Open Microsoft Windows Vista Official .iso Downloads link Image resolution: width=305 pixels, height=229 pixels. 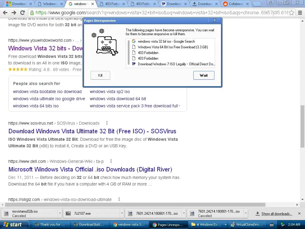tap(90, 169)
